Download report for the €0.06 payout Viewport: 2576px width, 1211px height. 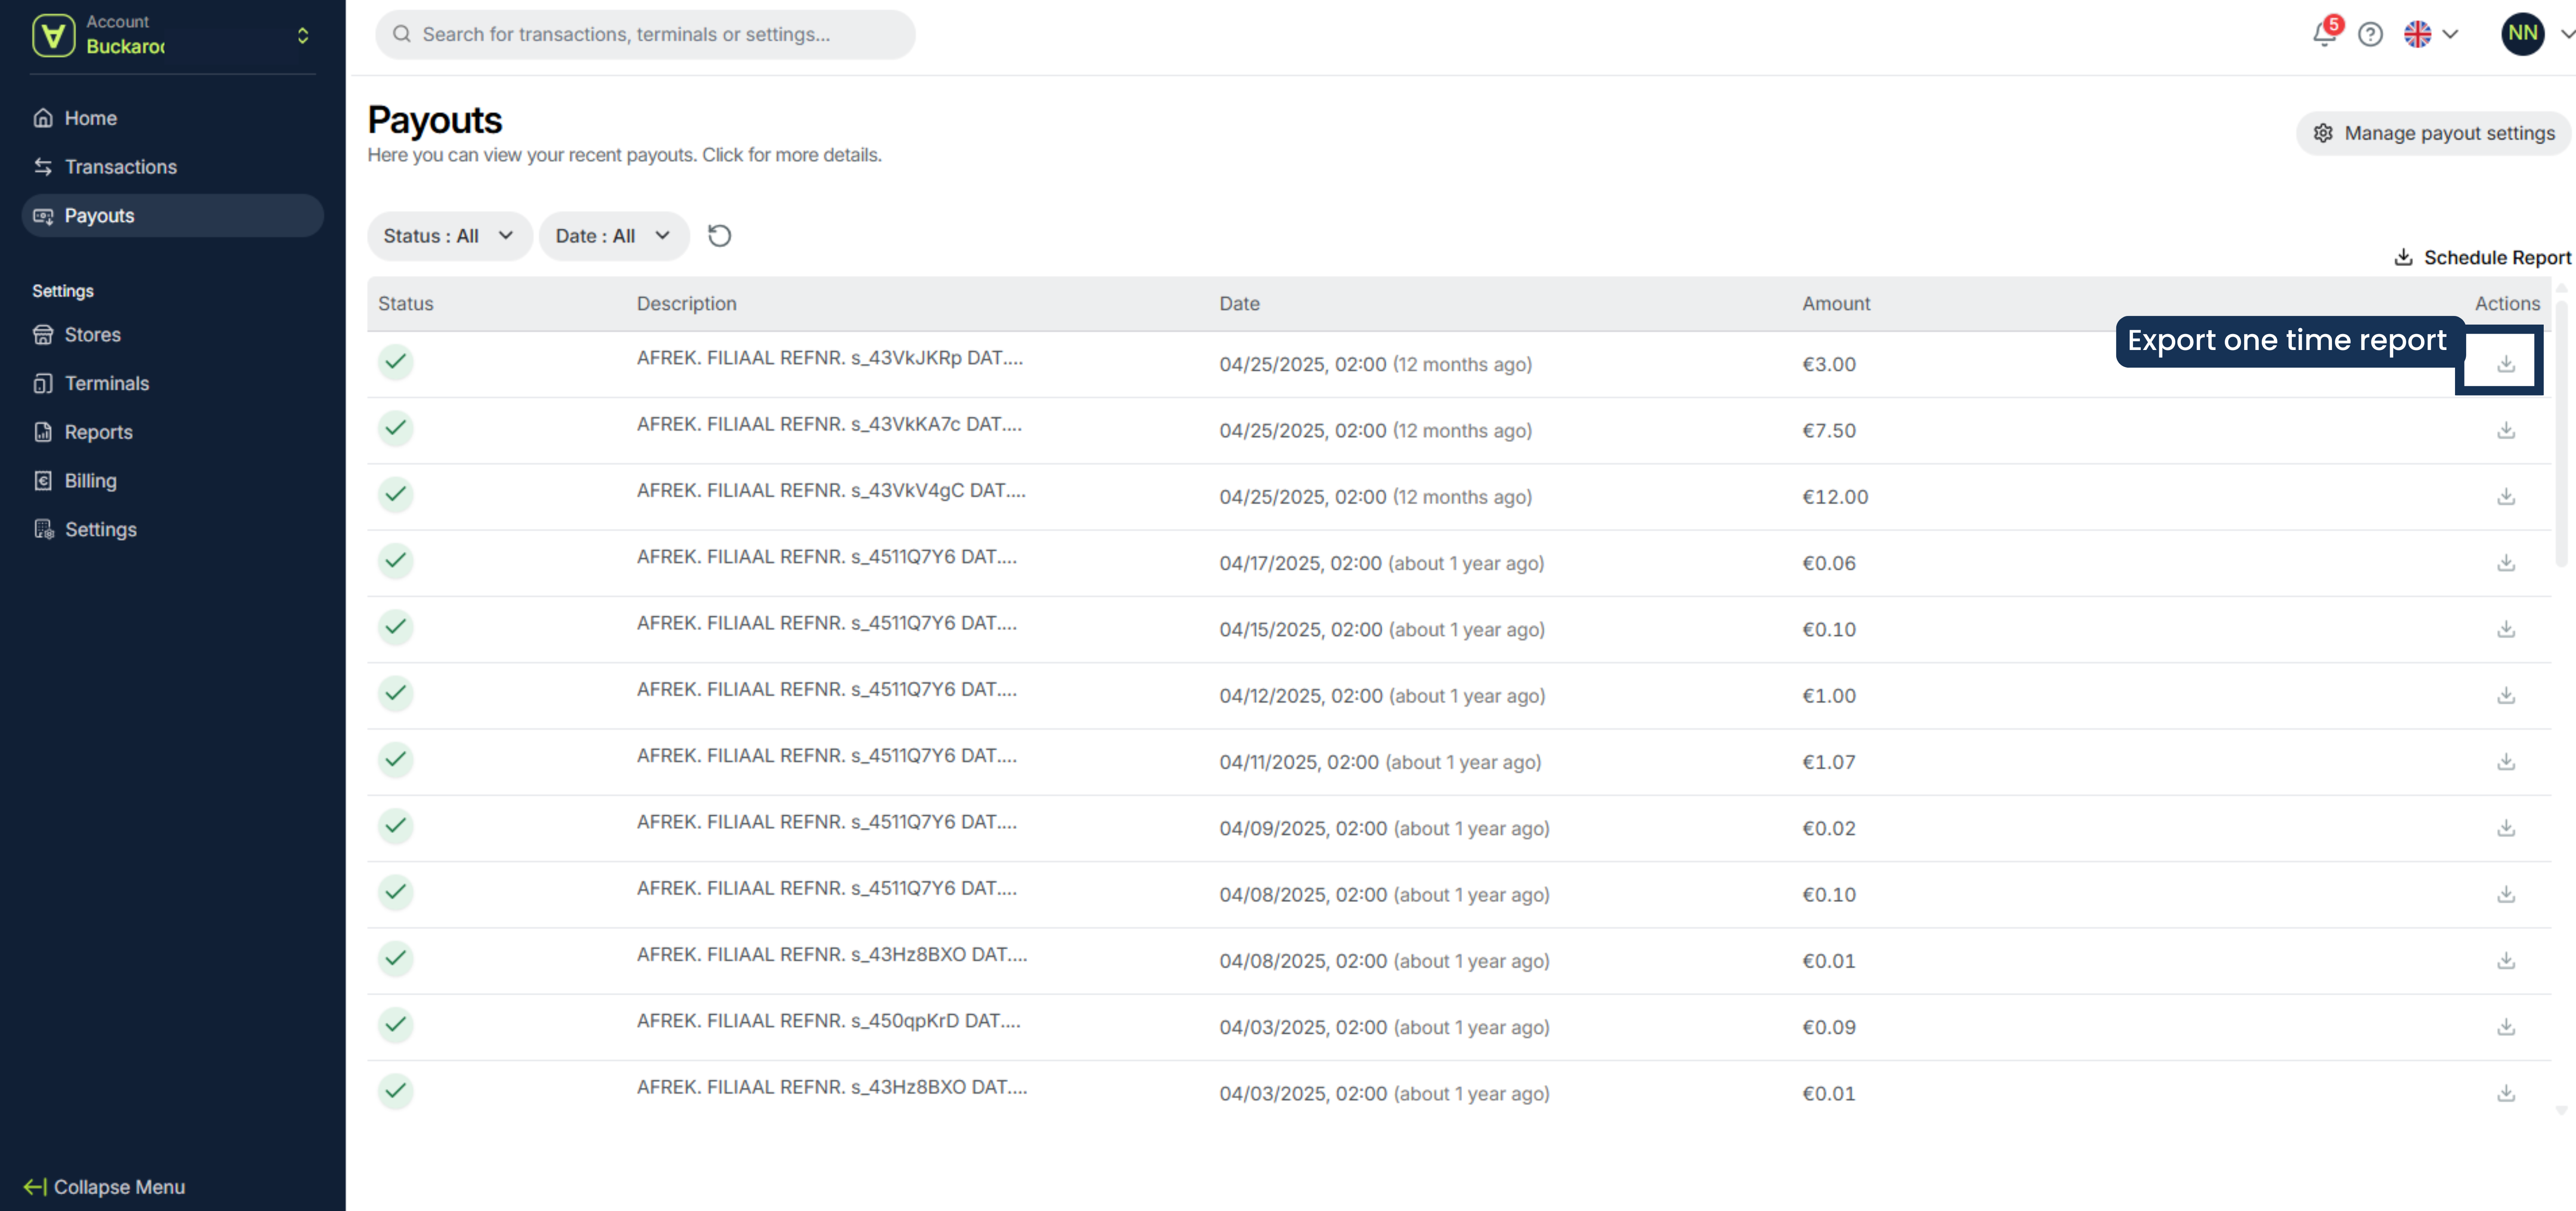click(2505, 563)
